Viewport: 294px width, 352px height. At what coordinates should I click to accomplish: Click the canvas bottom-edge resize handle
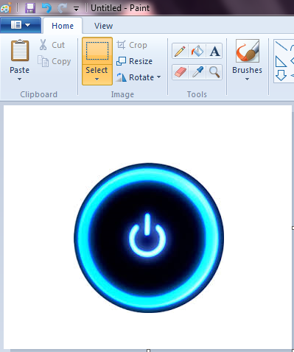pos(148,351)
